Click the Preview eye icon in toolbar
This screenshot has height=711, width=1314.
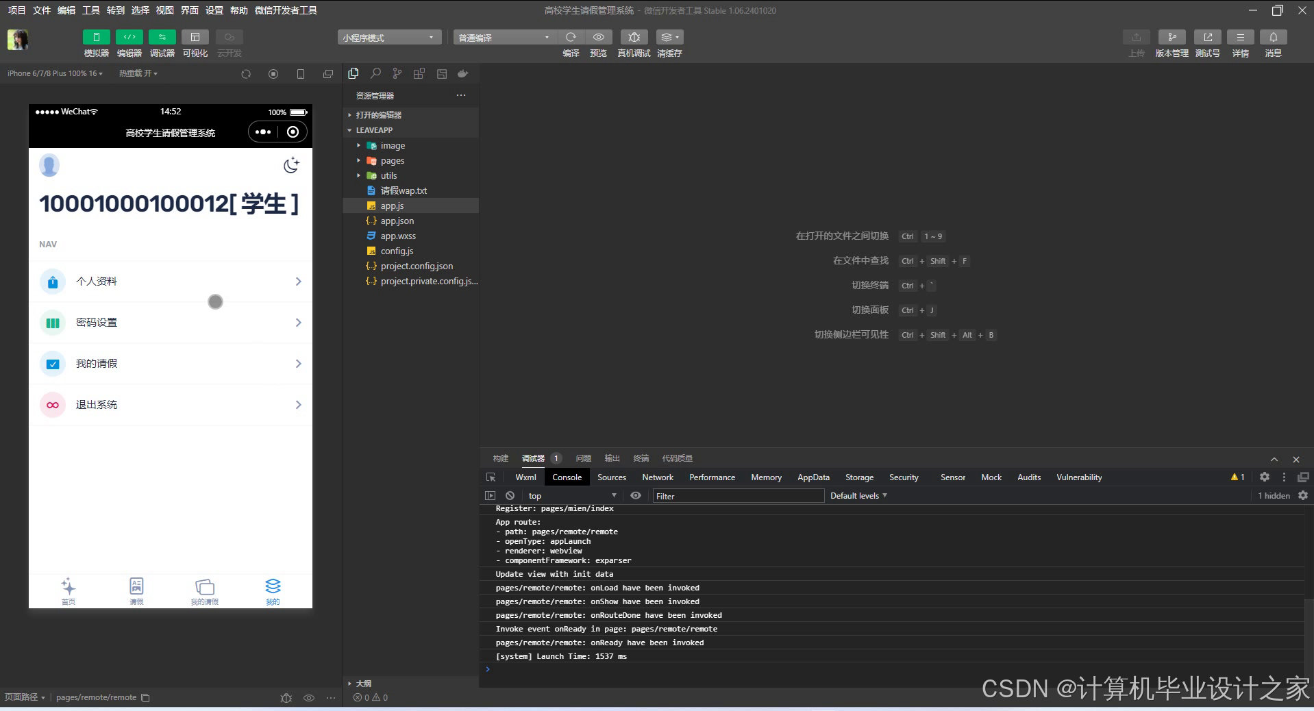point(598,37)
